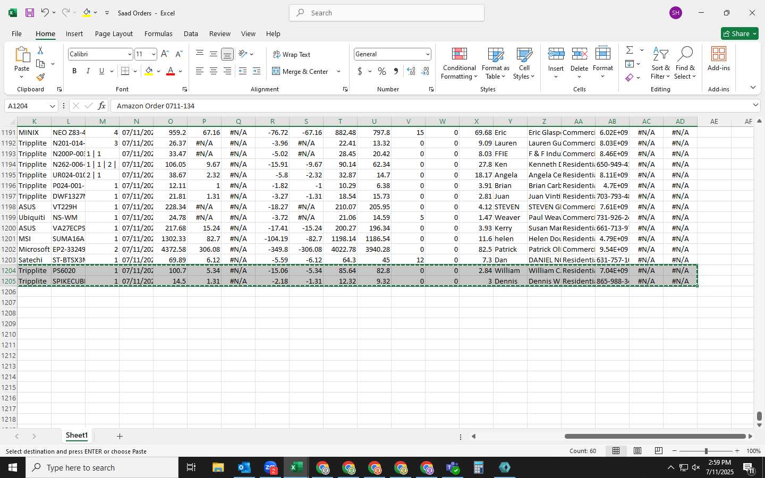
Task: Open Outlook from the taskbar
Action: click(x=244, y=467)
